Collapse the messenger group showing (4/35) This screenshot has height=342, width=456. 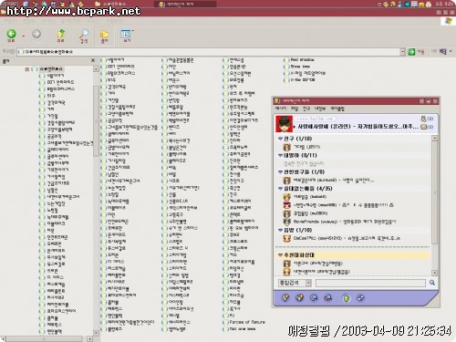tap(280, 189)
